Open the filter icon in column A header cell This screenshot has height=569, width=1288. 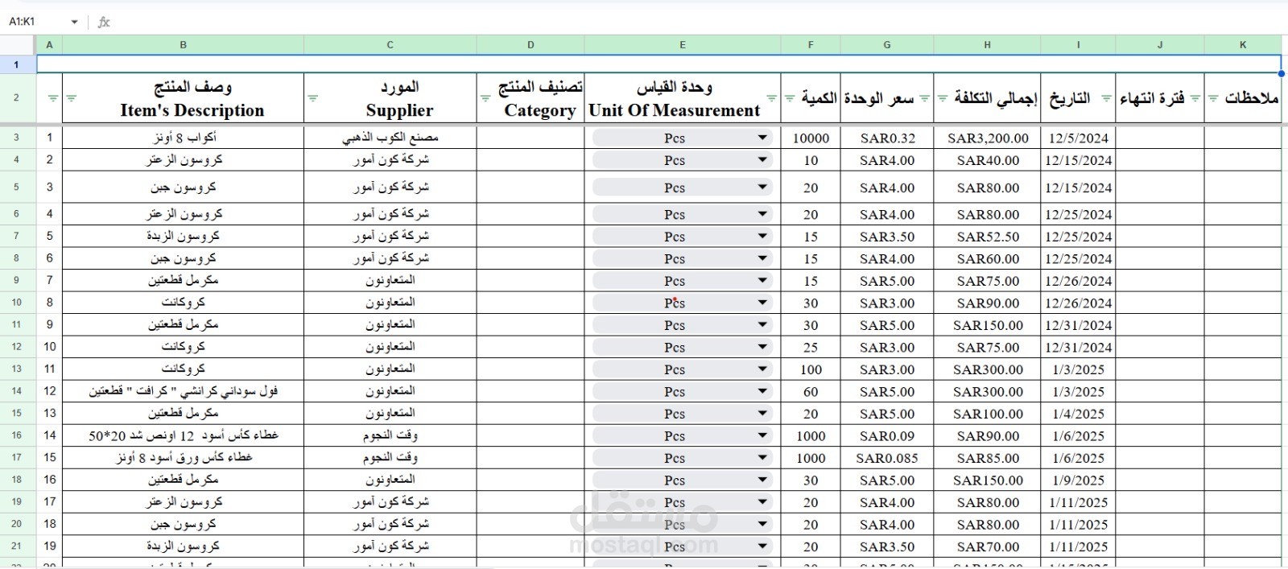click(53, 98)
